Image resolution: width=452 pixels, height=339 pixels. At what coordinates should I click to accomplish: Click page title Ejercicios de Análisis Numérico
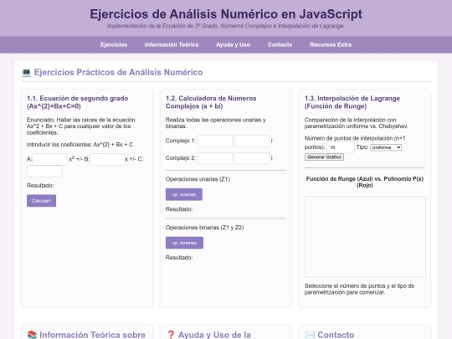coord(226,14)
